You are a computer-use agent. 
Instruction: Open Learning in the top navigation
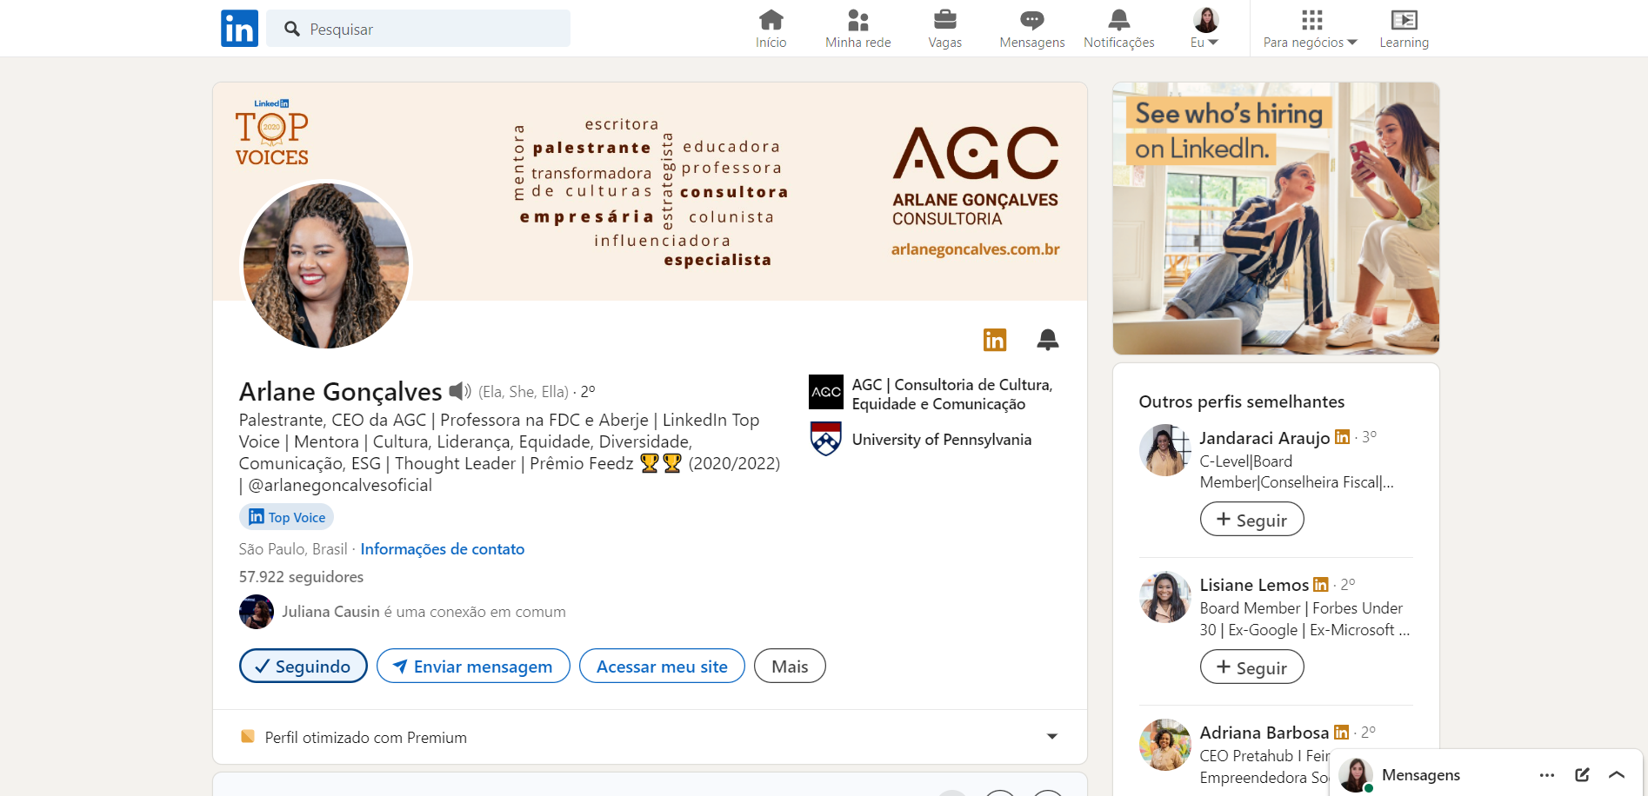tap(1404, 29)
